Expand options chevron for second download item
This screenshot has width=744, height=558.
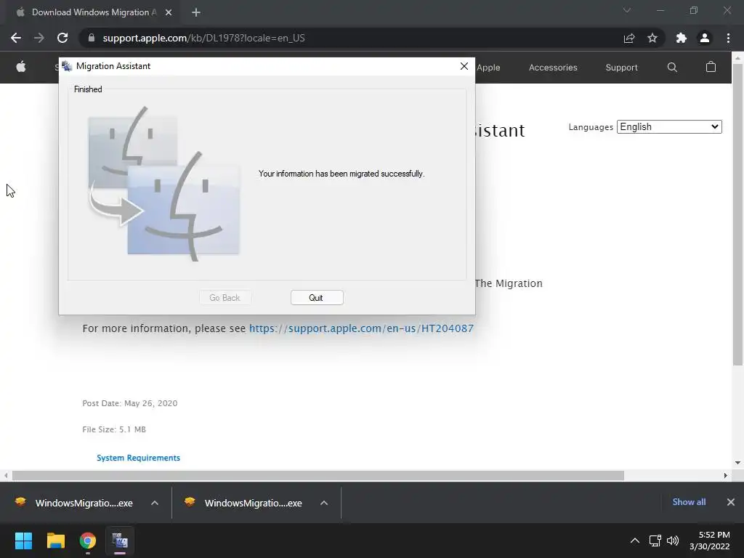coord(324,503)
